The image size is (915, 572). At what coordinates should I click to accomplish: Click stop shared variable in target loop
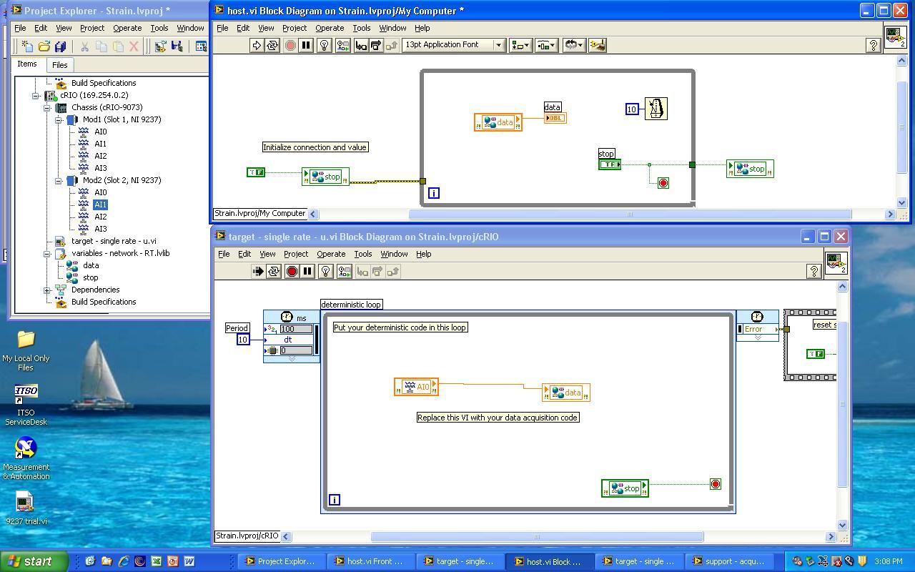coord(625,488)
